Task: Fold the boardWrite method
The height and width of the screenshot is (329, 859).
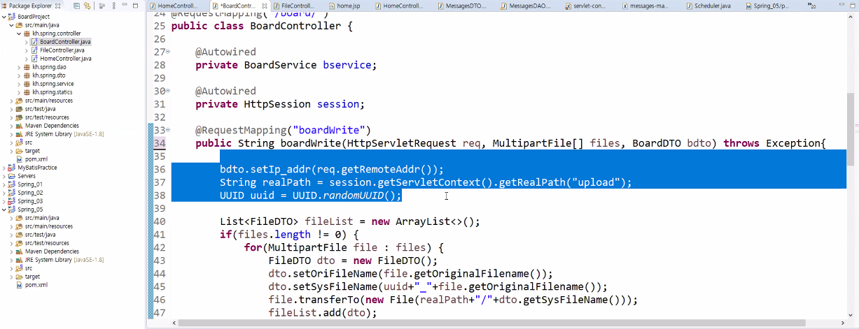Action: coord(167,131)
